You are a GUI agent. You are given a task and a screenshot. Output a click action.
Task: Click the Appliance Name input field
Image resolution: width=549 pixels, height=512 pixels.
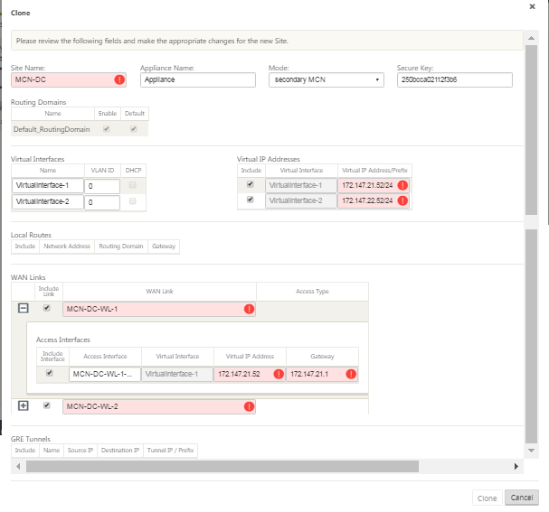pyautogui.click(x=198, y=79)
